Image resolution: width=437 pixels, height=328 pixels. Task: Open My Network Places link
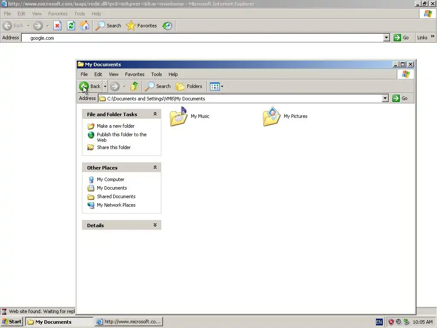coord(116,205)
